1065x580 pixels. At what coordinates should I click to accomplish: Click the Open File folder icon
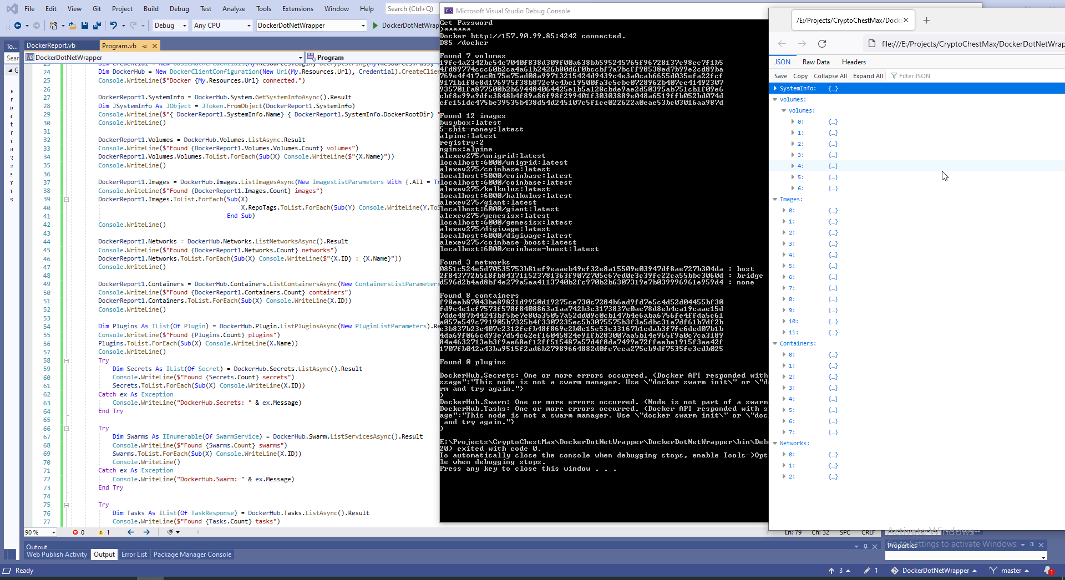(73, 26)
